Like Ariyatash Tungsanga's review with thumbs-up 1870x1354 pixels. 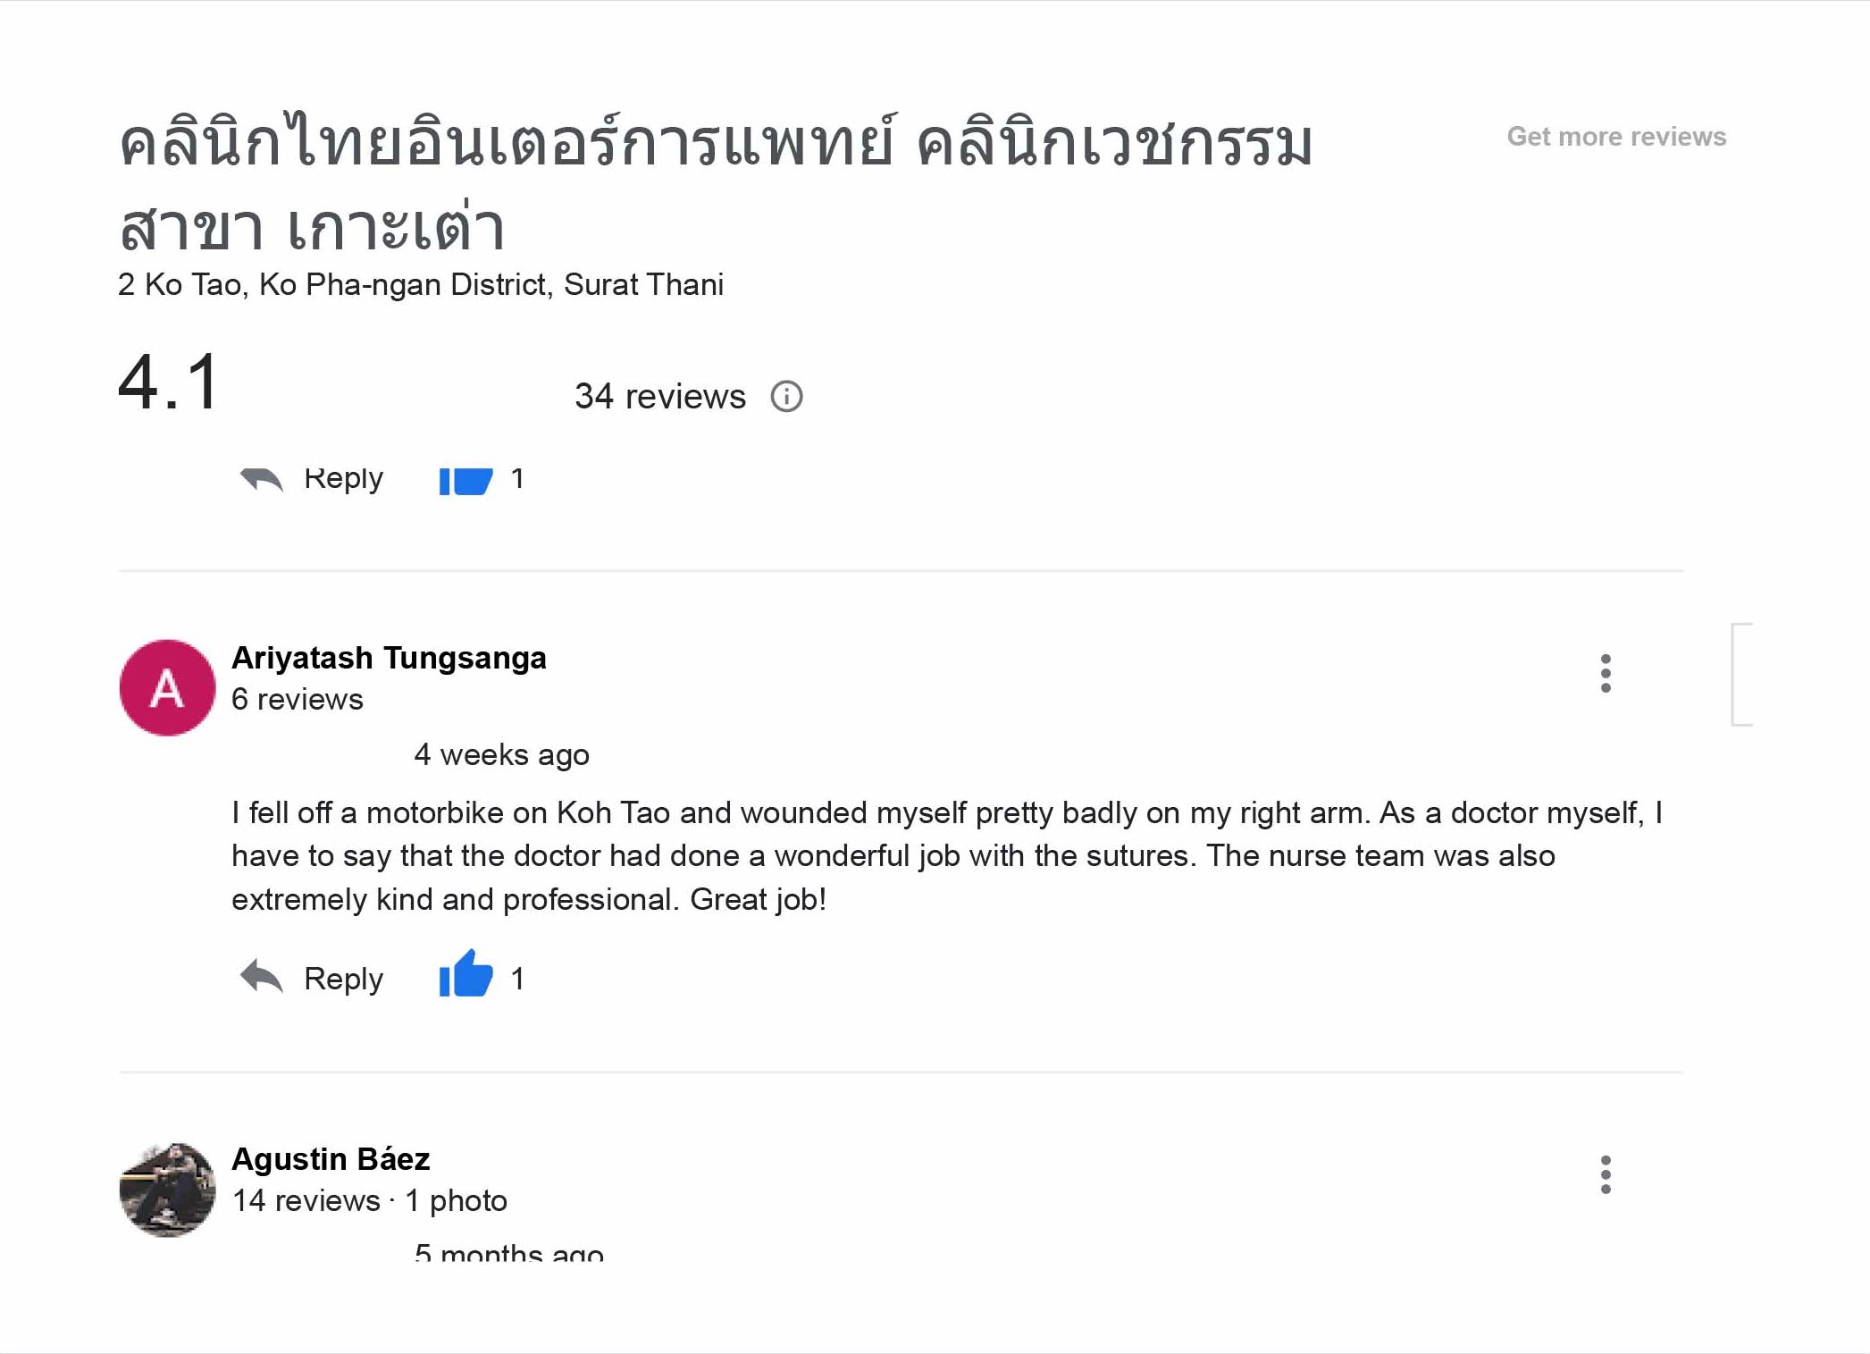click(465, 975)
